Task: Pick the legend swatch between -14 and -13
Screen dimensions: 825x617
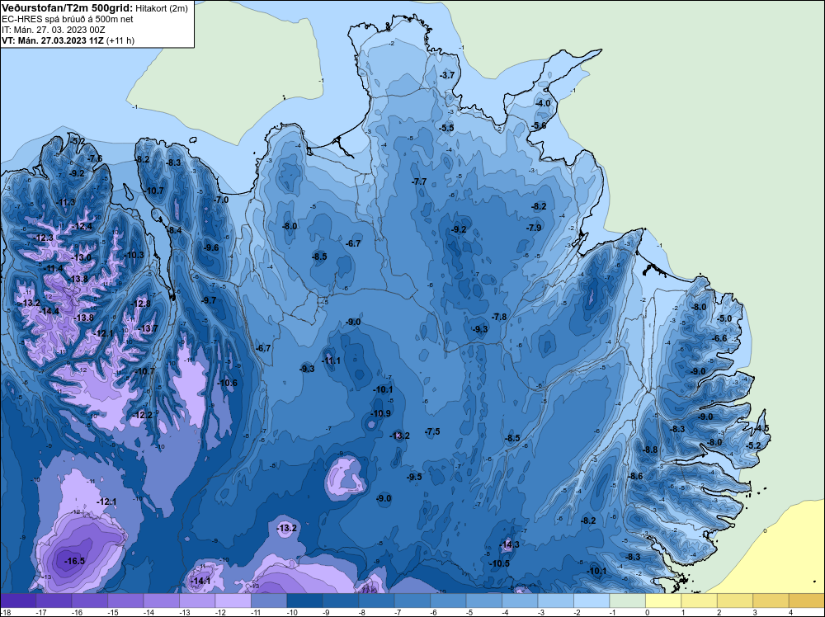Action: tap(162, 601)
